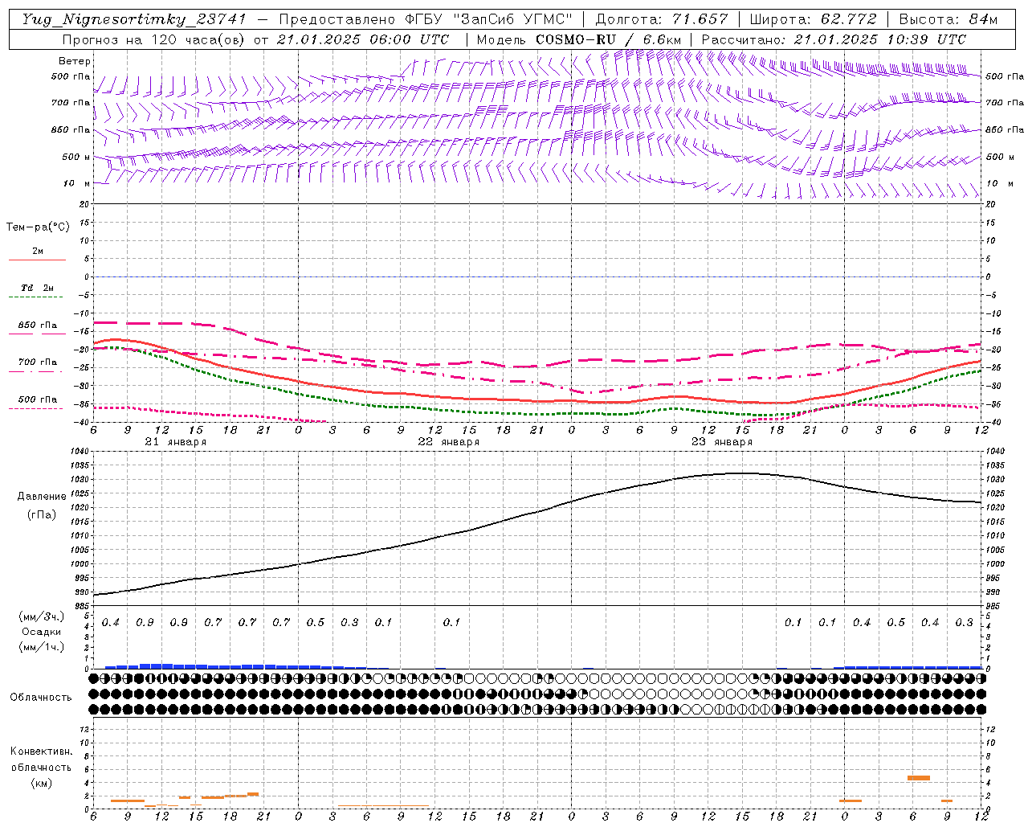Screen dimensions: 1028x823
Task: Click the tallest orange convective cloud bar
Action: point(918,778)
